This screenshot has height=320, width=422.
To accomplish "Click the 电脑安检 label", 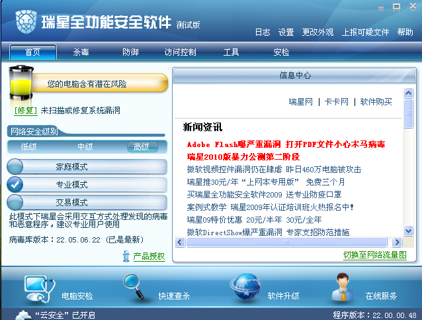I will click(77, 296).
